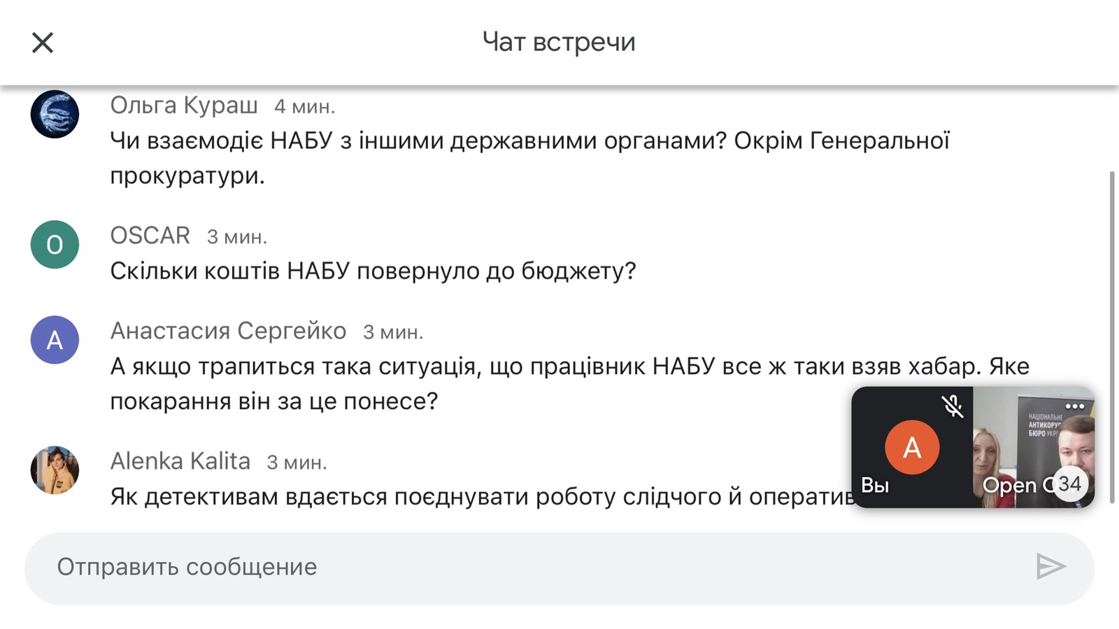Click the orange A avatar in self view
Screen dimensions: 1119x629
[x=912, y=447]
